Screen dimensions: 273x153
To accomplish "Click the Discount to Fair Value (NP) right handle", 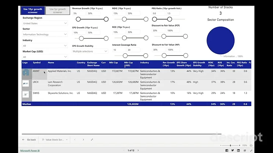I will click(x=185, y=55).
